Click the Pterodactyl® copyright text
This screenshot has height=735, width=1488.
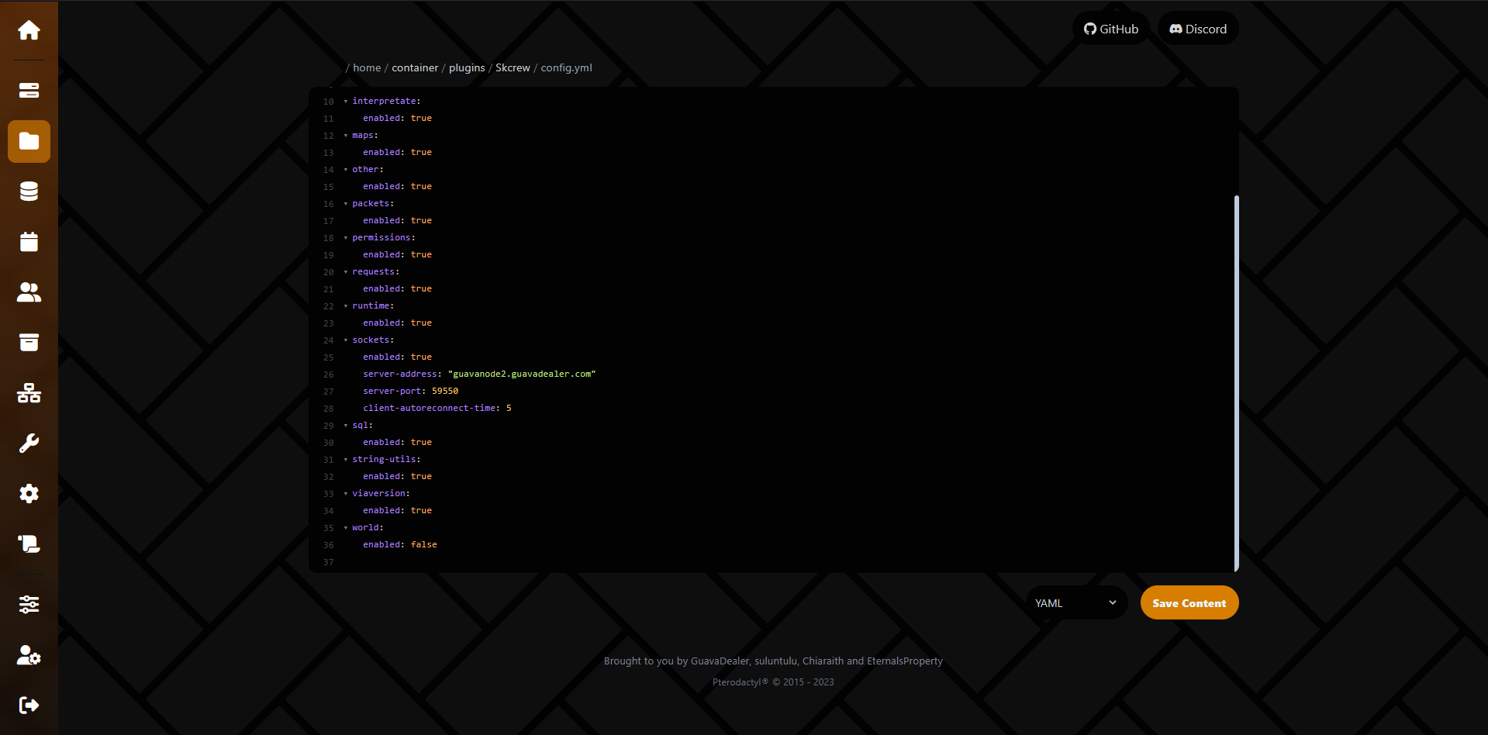click(x=773, y=682)
